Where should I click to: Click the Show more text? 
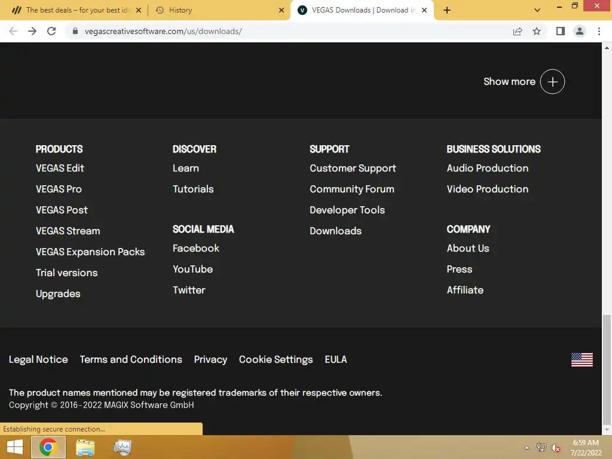(x=509, y=81)
